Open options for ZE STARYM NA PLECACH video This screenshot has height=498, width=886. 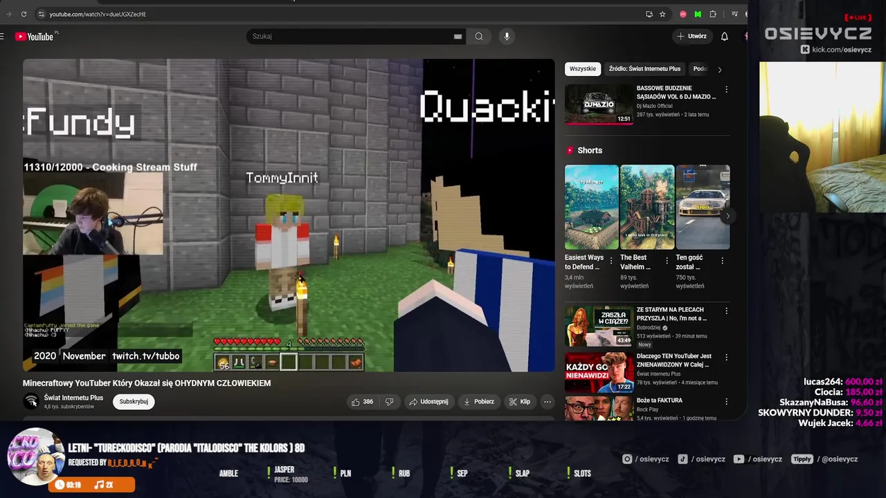(x=726, y=311)
